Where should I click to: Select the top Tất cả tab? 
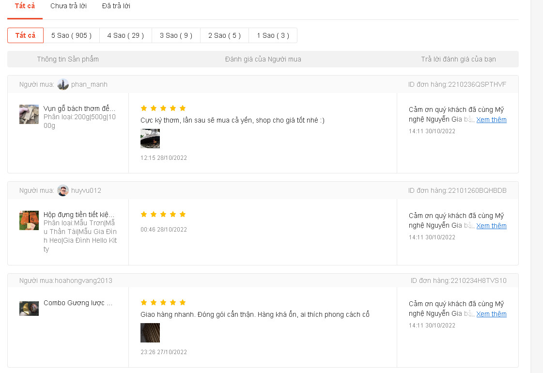(x=25, y=6)
